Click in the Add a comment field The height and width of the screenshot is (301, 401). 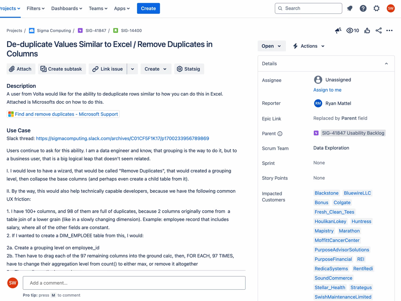point(134,283)
